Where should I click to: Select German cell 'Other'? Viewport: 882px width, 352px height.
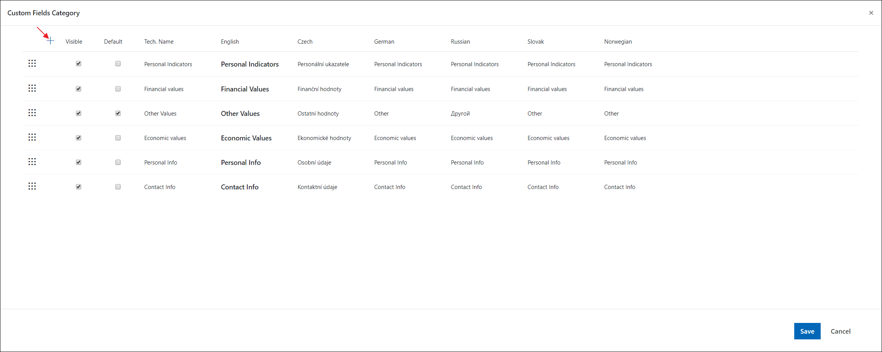381,114
